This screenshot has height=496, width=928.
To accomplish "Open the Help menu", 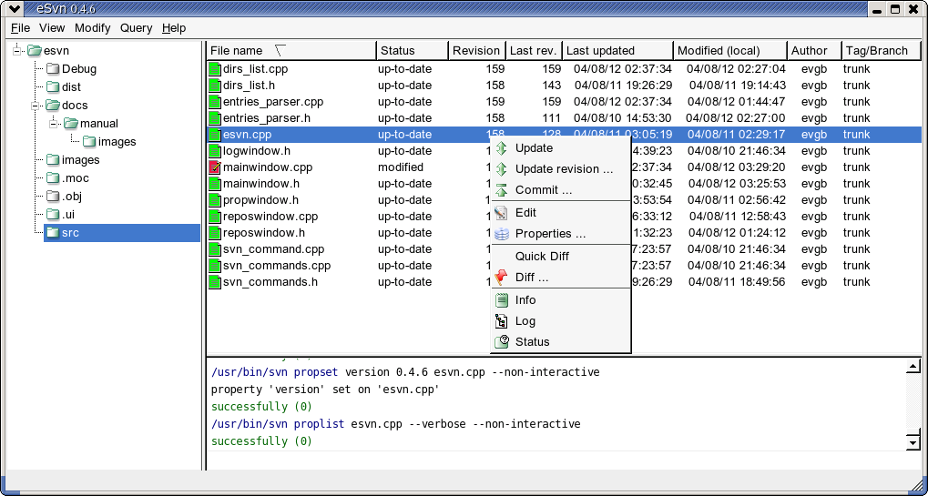I will (174, 28).
